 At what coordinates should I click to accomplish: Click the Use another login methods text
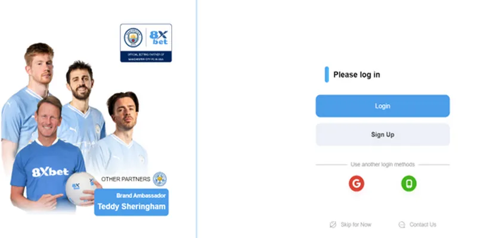[382, 164]
